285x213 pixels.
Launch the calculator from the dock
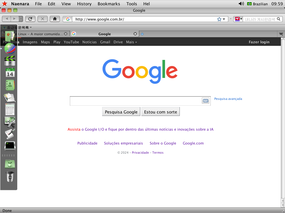pos(10,109)
